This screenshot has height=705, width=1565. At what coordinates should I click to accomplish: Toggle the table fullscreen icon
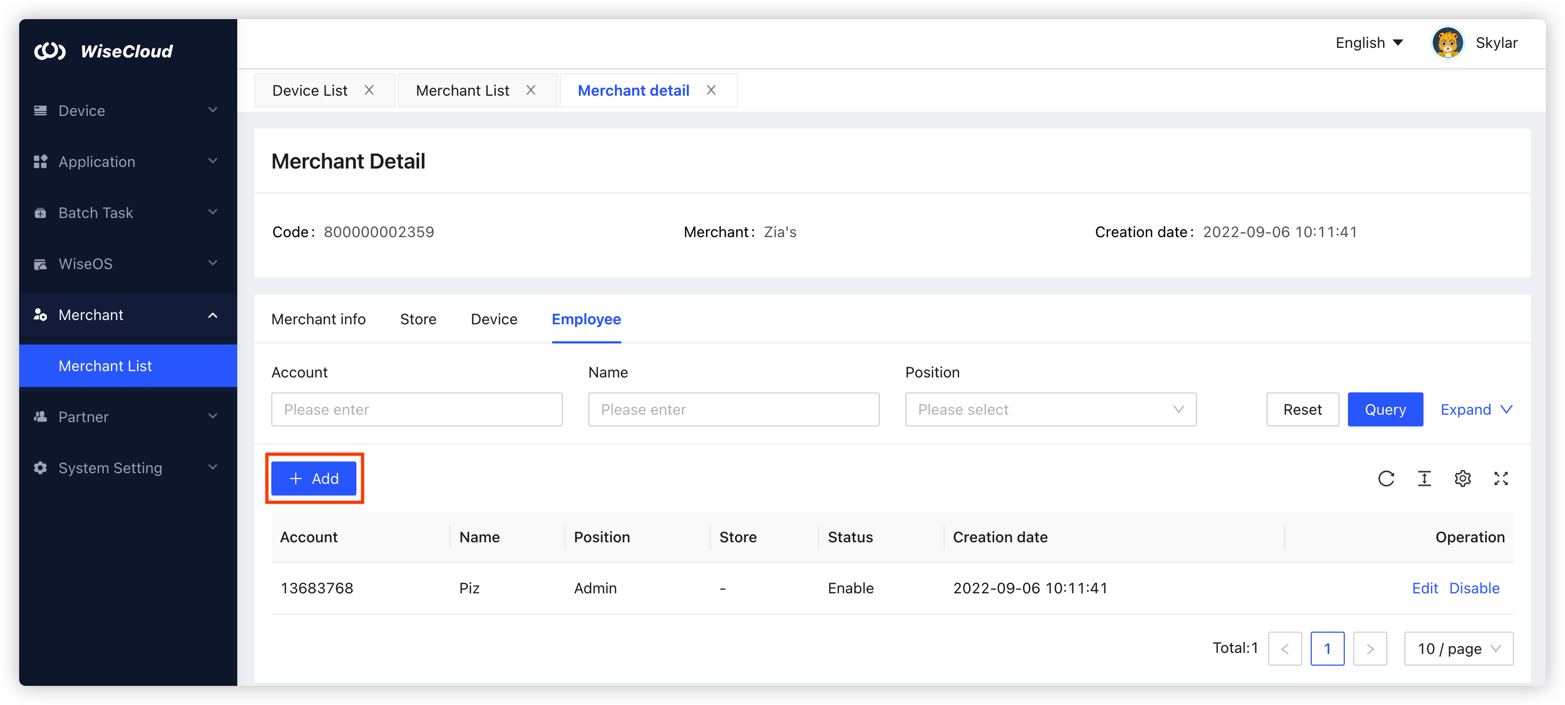point(1501,479)
